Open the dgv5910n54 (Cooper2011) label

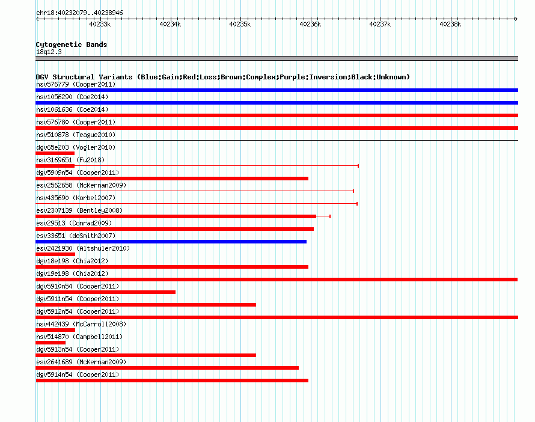coord(78,286)
